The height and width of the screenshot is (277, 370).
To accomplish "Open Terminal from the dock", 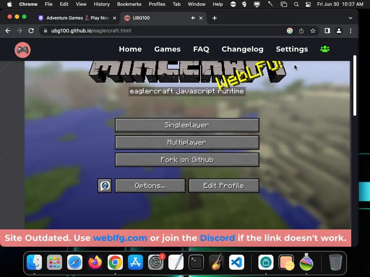I will [x=196, y=262].
